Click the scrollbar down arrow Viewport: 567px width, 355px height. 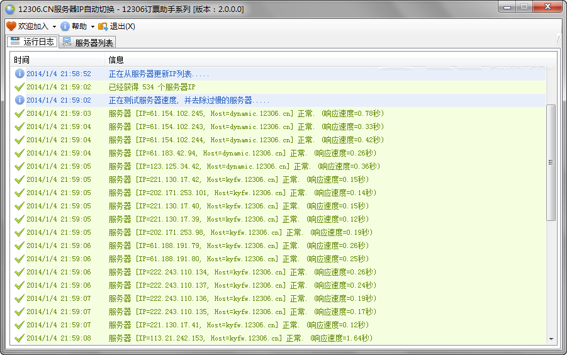(551, 339)
